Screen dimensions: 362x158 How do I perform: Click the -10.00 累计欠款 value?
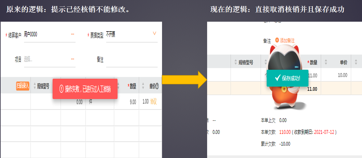tap(285, 144)
